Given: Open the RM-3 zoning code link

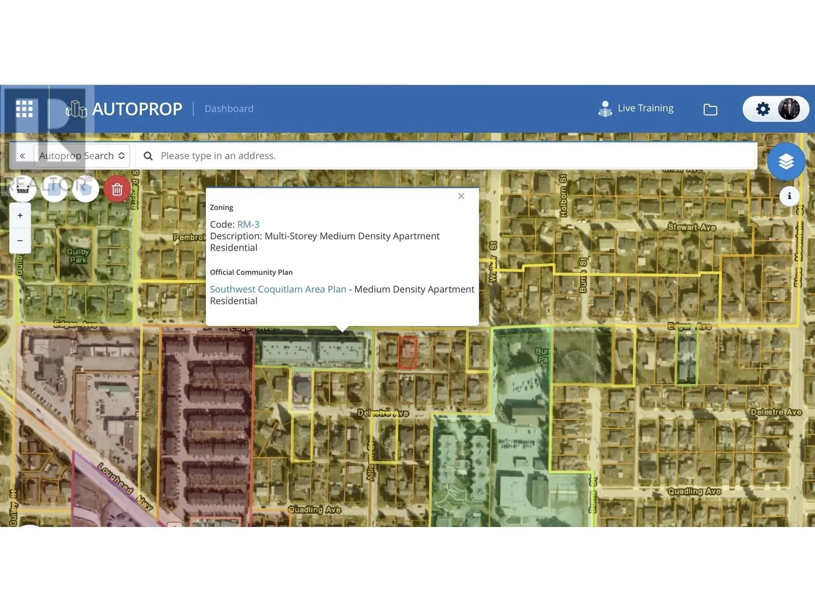Looking at the screenshot, I should 248,224.
